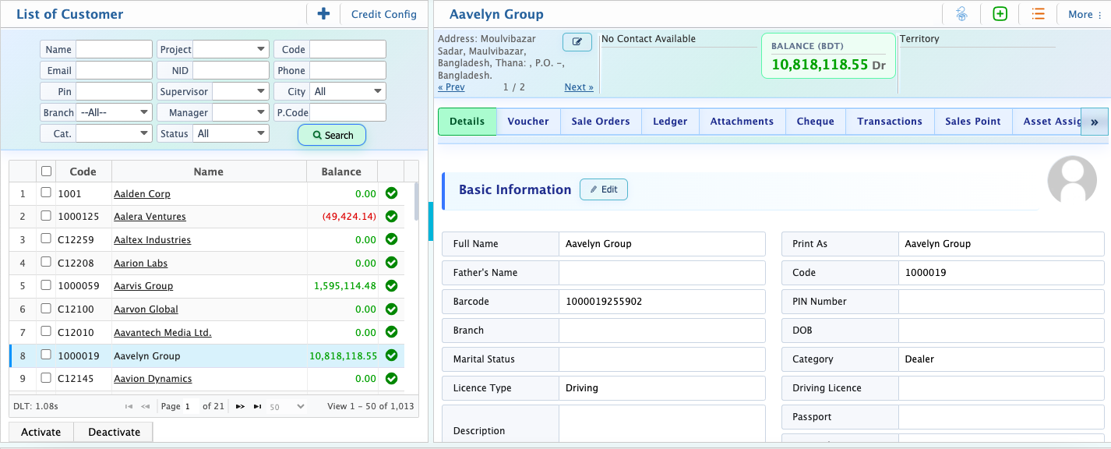Screen dimensions: 1111x449
Task: Open Credit Config
Action: [384, 14]
